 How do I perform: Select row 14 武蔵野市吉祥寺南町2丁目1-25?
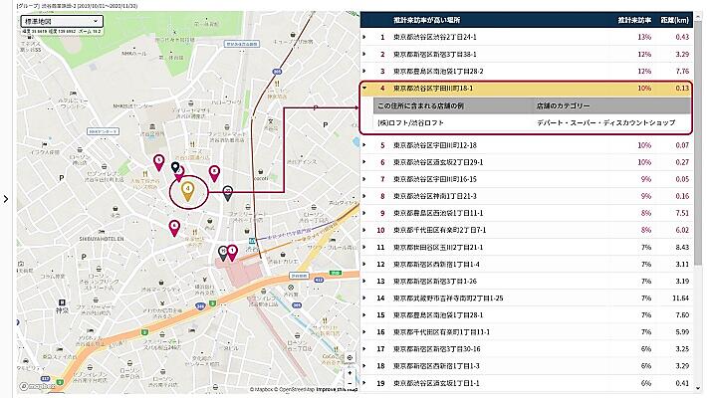[448, 298]
